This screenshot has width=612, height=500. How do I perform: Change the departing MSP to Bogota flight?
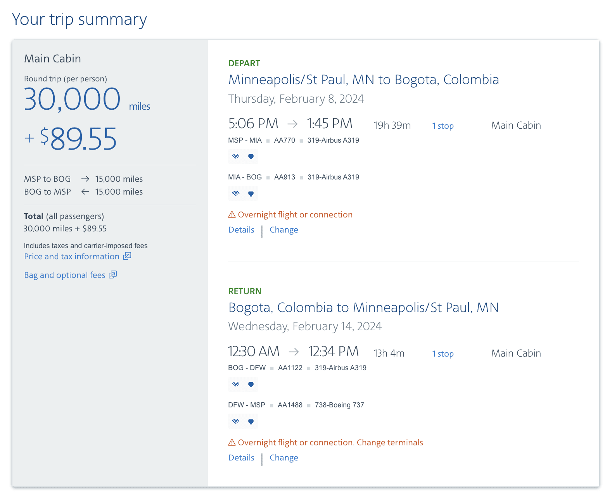coord(284,230)
